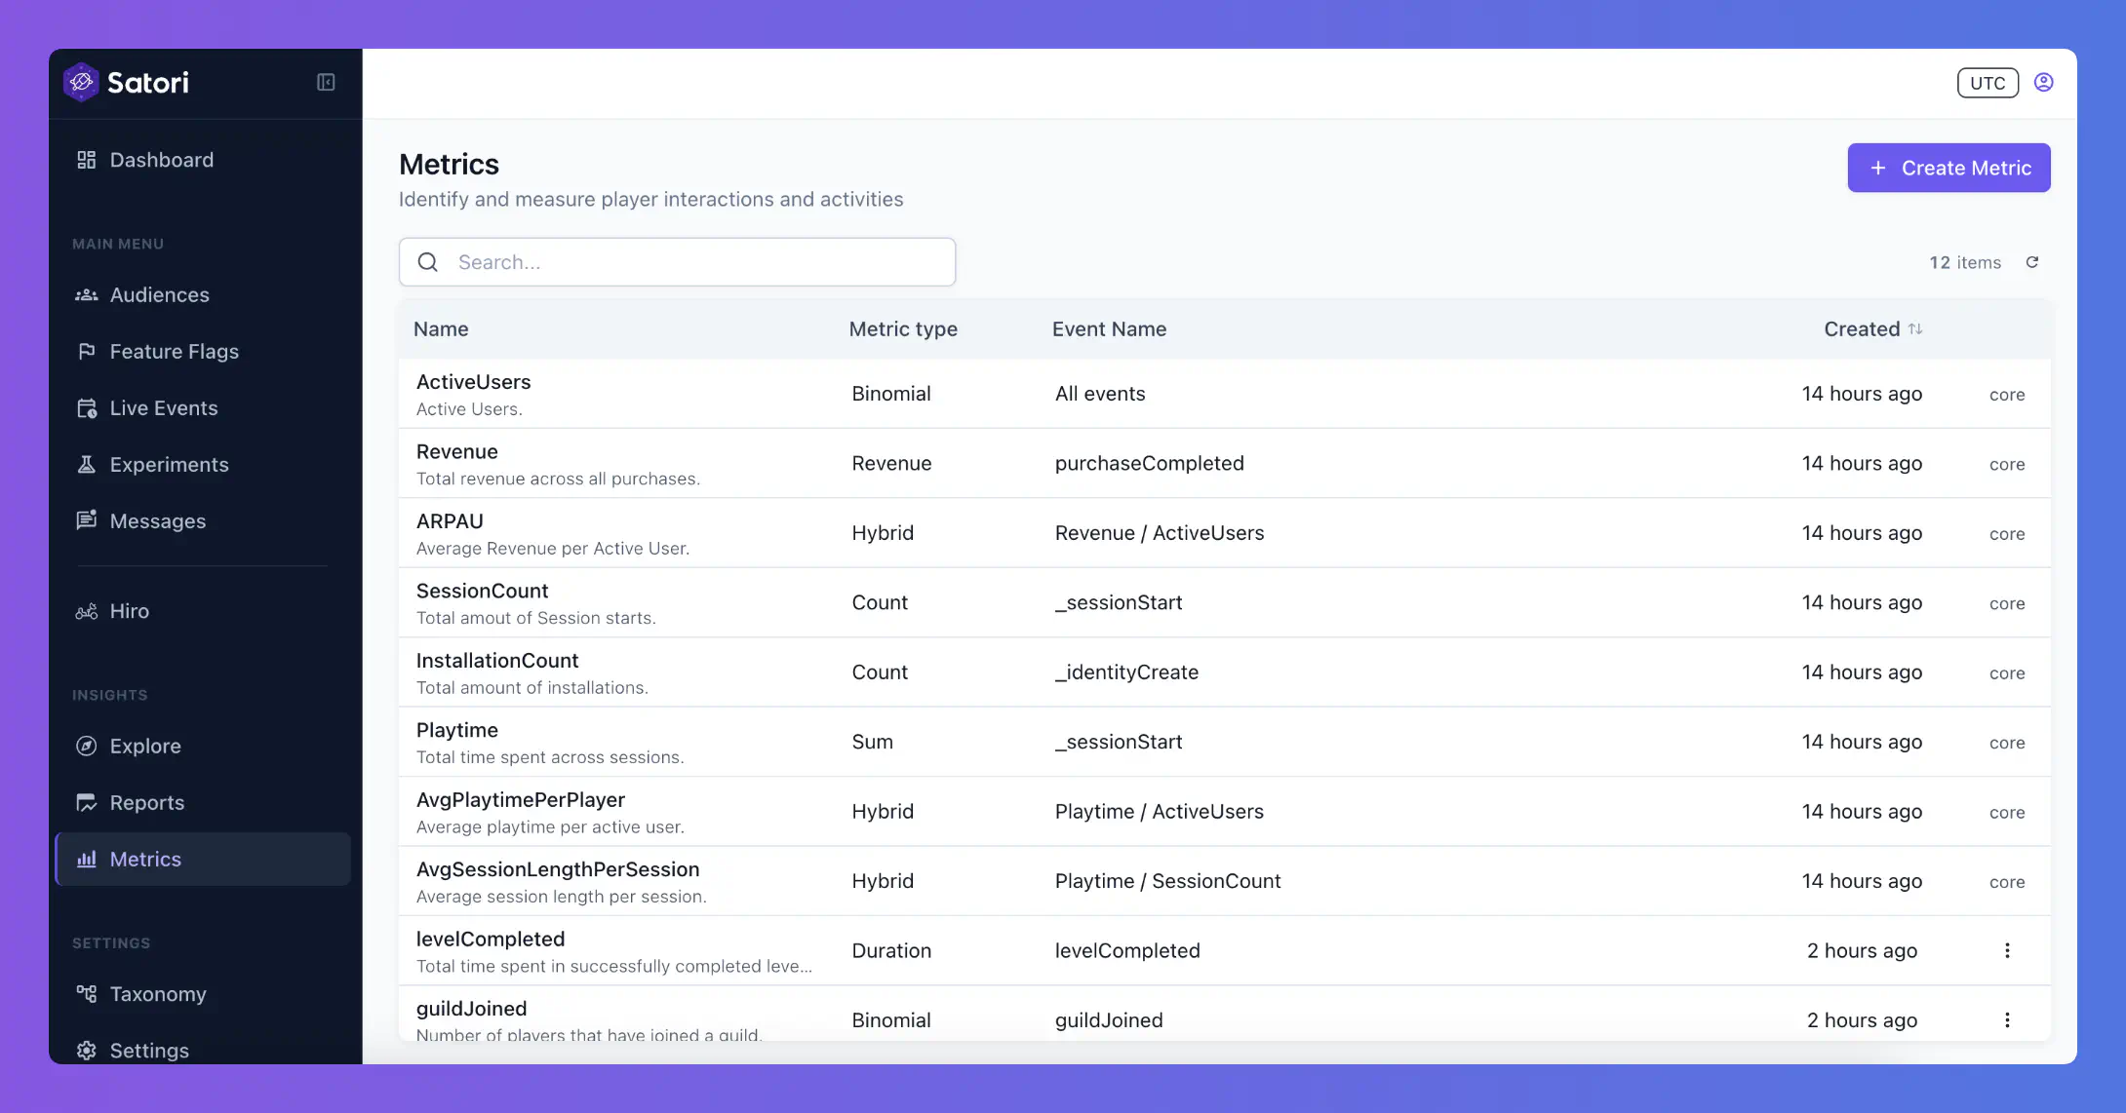This screenshot has height=1113, width=2126.
Task: Click the Create Metric button
Action: 1948,167
